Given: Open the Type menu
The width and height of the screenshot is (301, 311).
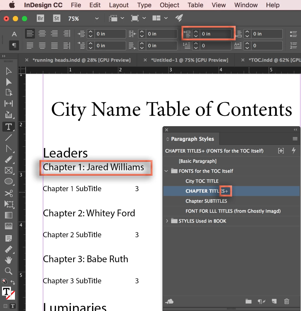Looking at the screenshot, I should [x=144, y=5].
